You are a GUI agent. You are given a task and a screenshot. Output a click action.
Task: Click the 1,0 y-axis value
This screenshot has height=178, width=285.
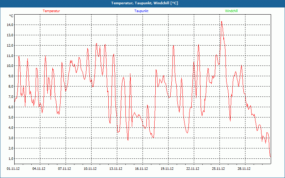coord(11,158)
